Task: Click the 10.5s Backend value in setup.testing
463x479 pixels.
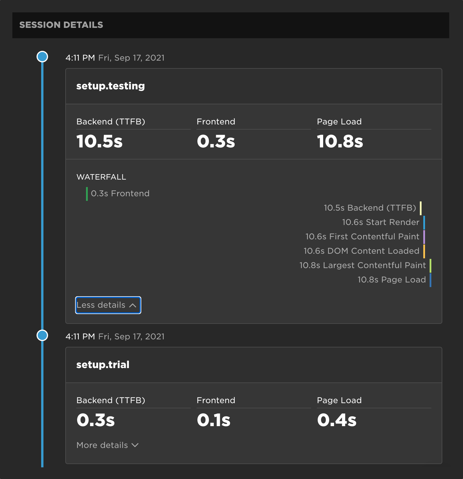Action: click(100, 141)
